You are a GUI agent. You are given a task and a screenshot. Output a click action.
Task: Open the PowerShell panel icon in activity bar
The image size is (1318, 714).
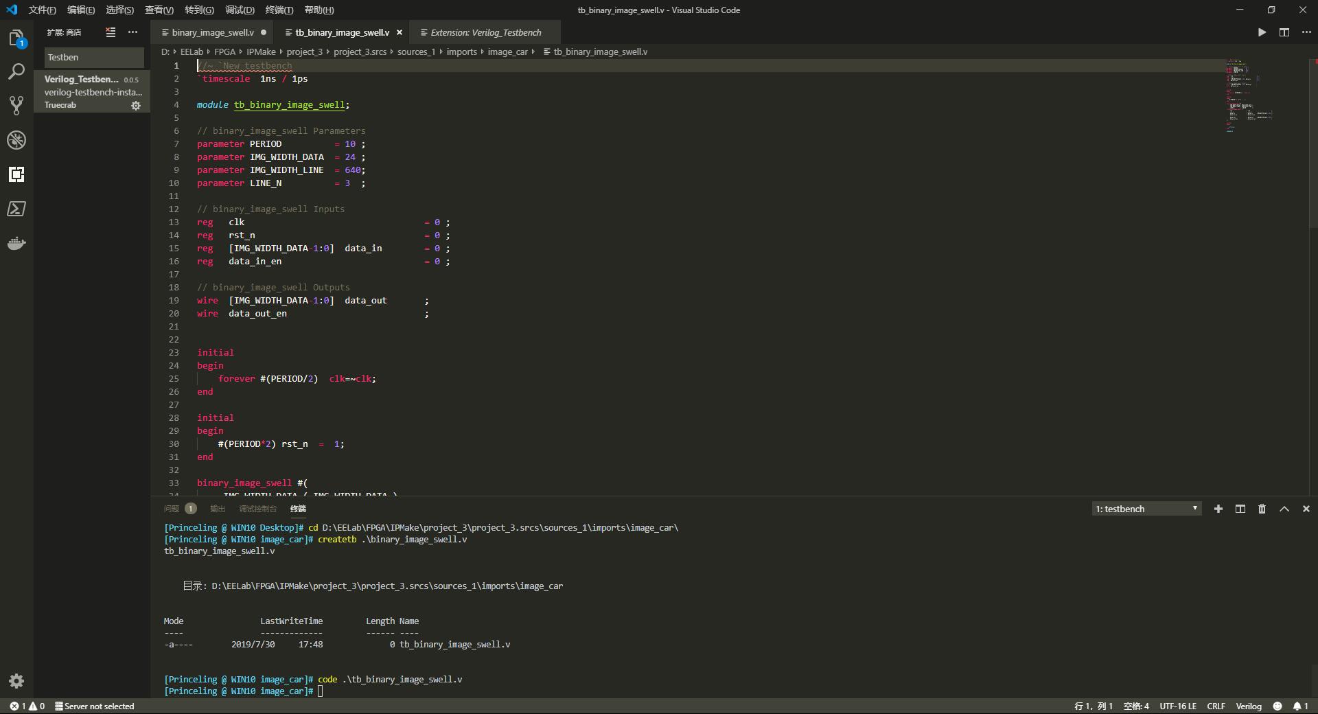coord(16,209)
